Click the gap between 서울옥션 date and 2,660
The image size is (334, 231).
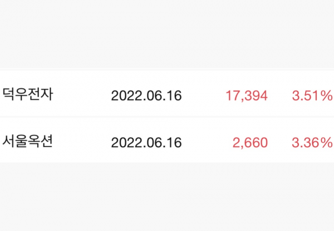[206, 142]
